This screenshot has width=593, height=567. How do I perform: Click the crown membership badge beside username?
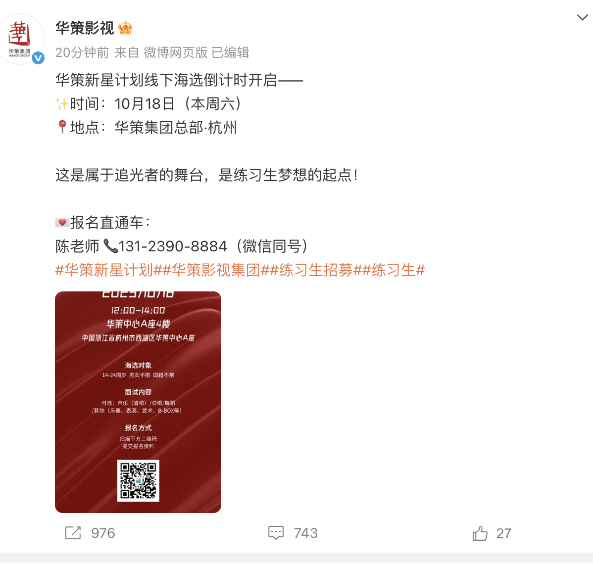pyautogui.click(x=125, y=28)
